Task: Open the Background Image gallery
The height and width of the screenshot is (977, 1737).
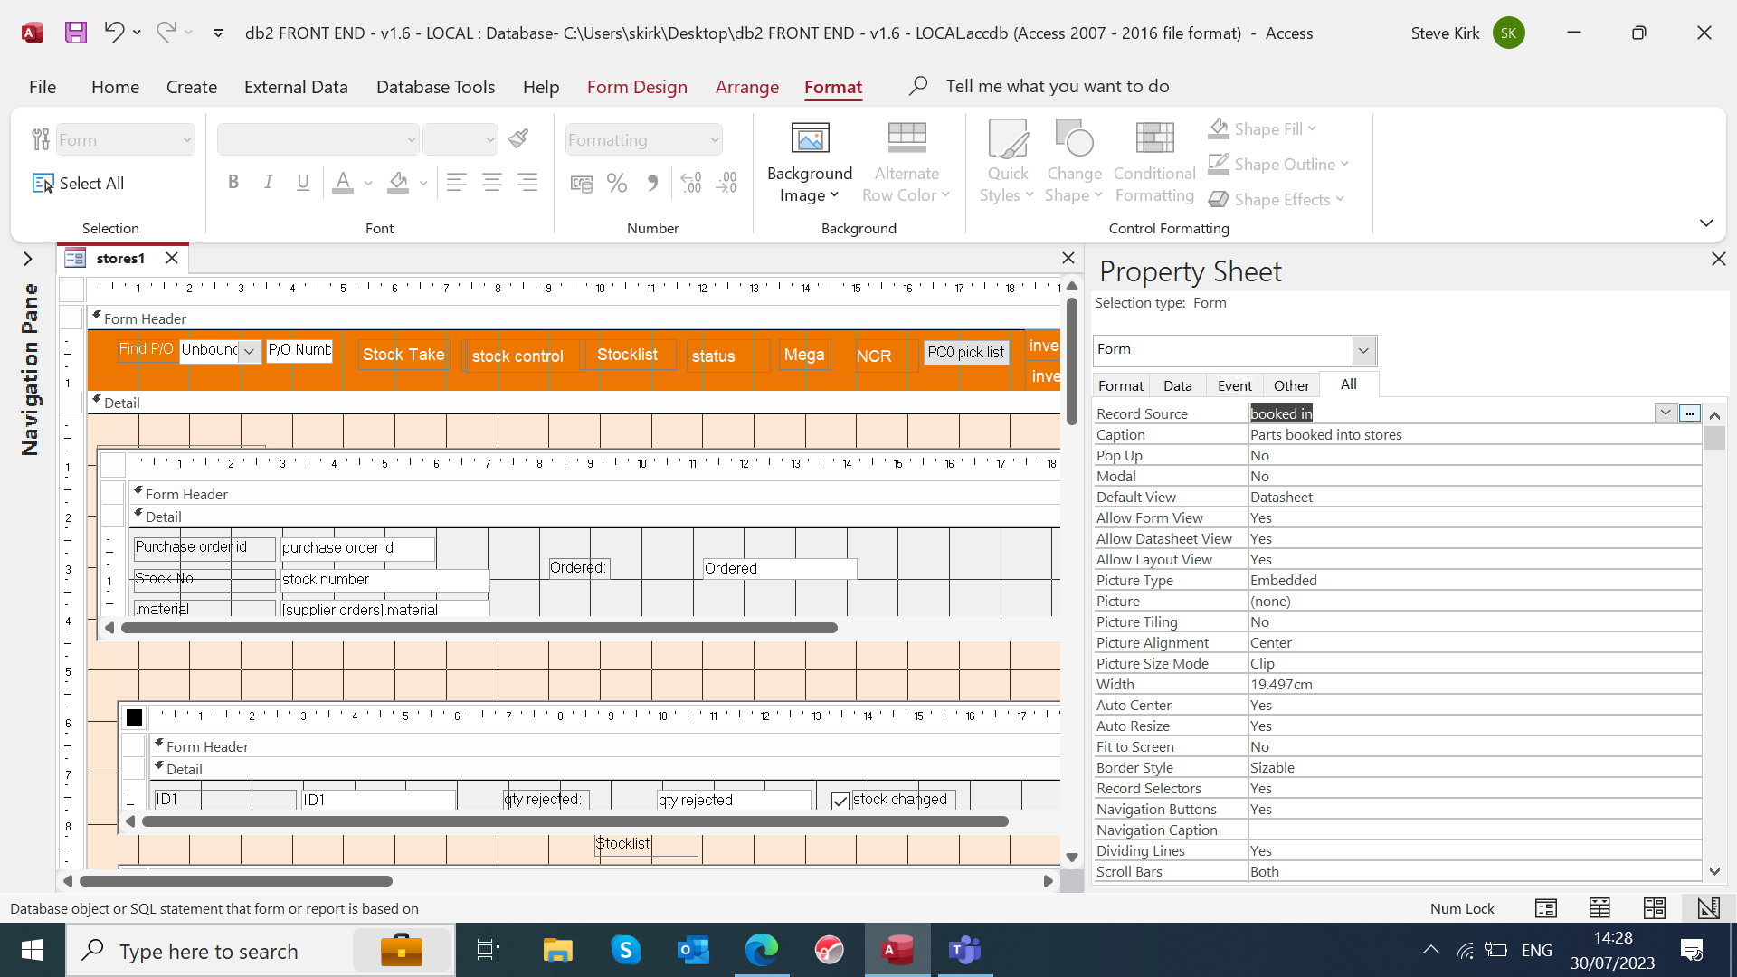Action: (810, 163)
